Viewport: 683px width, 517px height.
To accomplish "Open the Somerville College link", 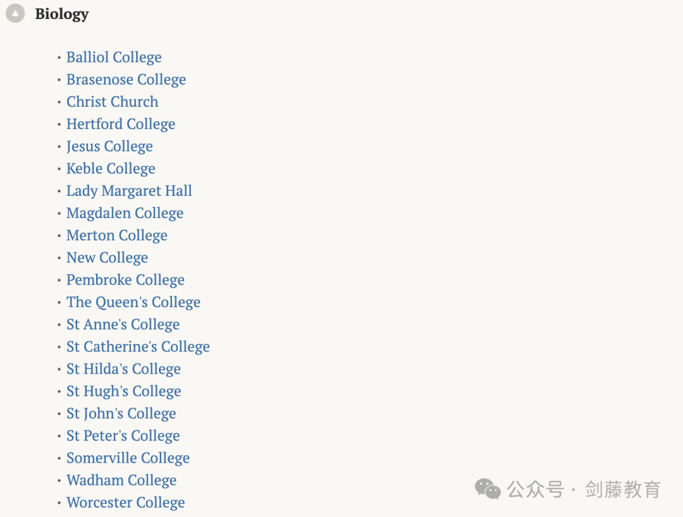I will pyautogui.click(x=128, y=458).
